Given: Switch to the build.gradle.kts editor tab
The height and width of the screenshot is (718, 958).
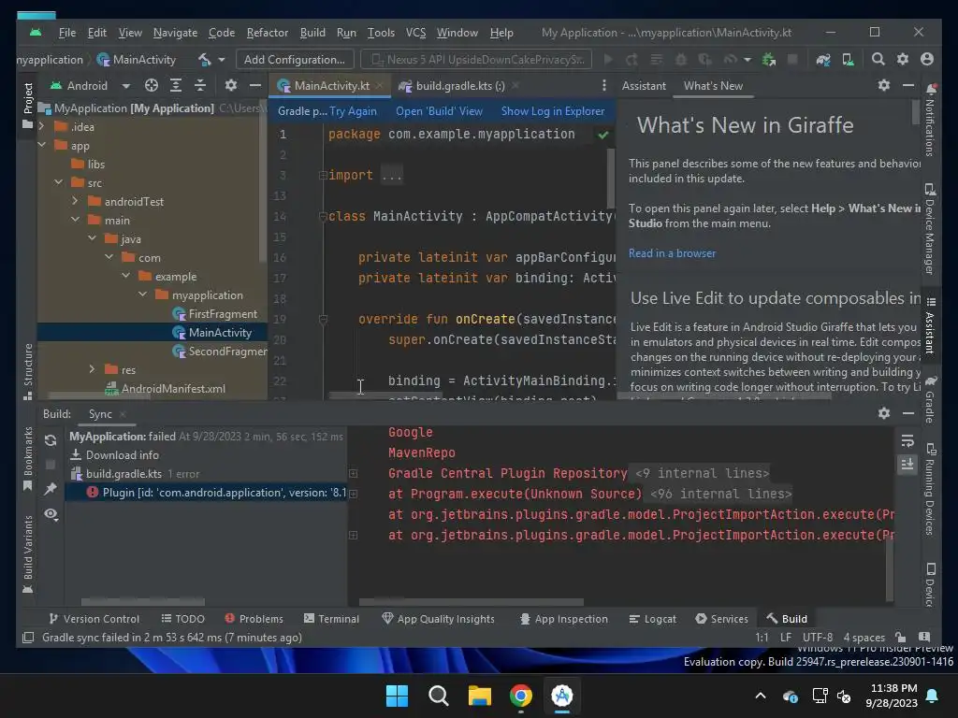Looking at the screenshot, I should pos(459,86).
